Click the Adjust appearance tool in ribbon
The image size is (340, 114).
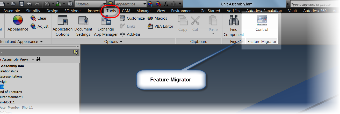tap(40, 26)
